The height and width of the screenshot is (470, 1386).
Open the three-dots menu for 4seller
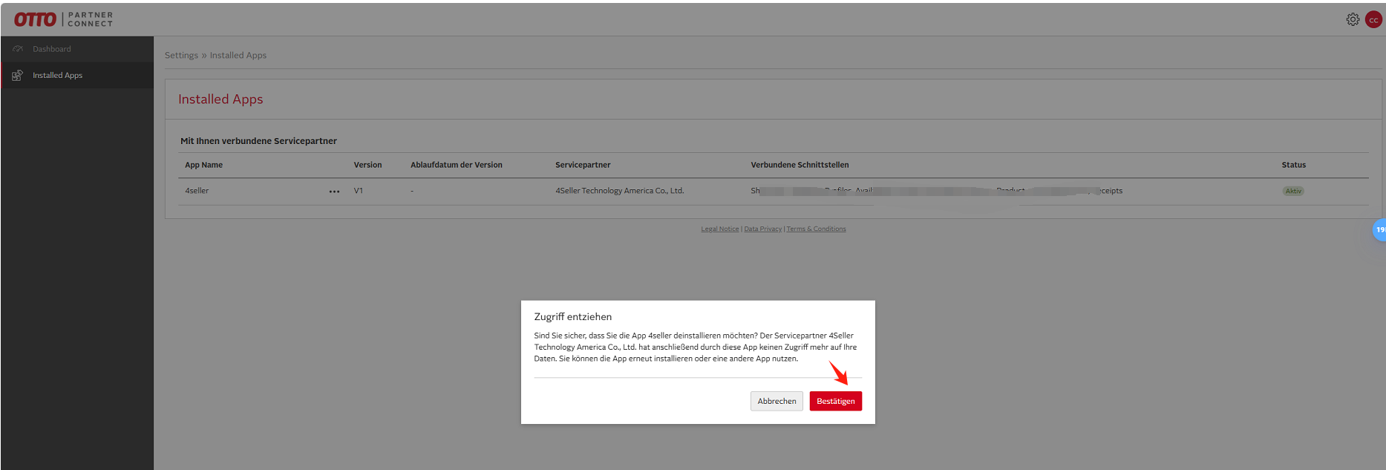pyautogui.click(x=334, y=192)
